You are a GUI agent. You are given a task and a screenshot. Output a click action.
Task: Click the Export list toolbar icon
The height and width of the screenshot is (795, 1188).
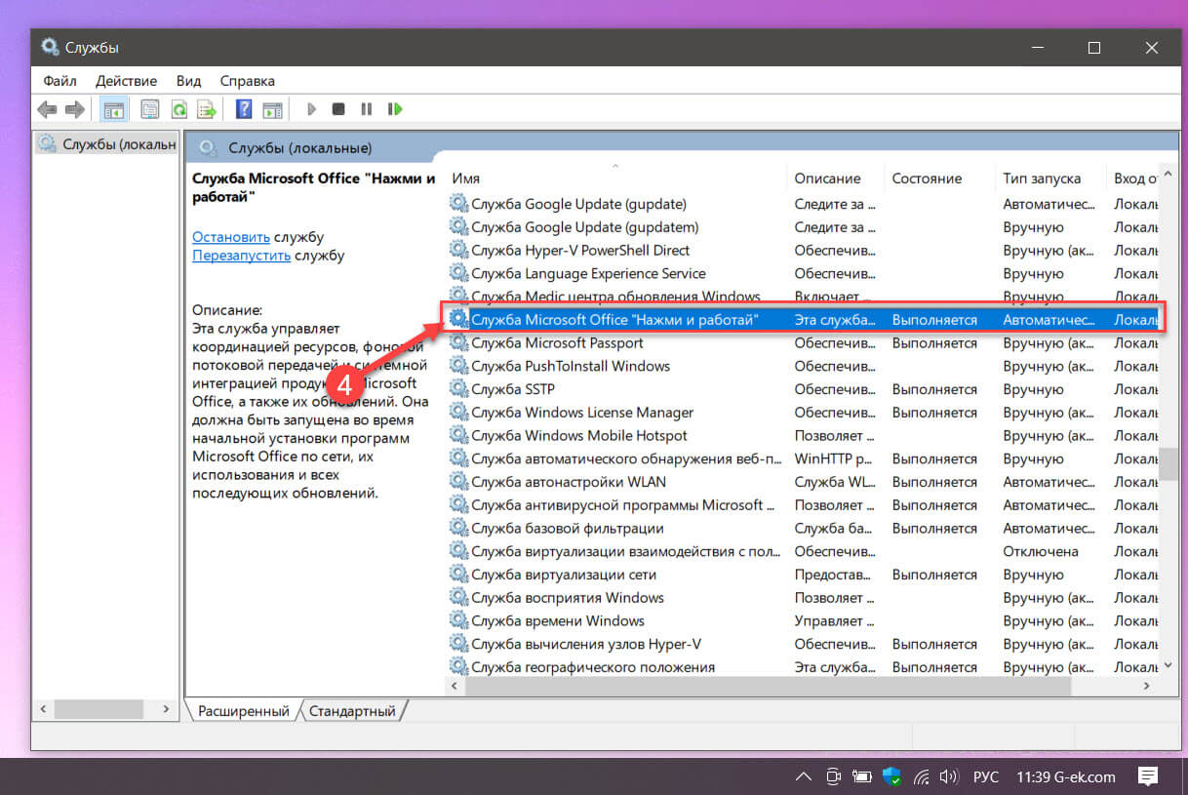tap(206, 109)
